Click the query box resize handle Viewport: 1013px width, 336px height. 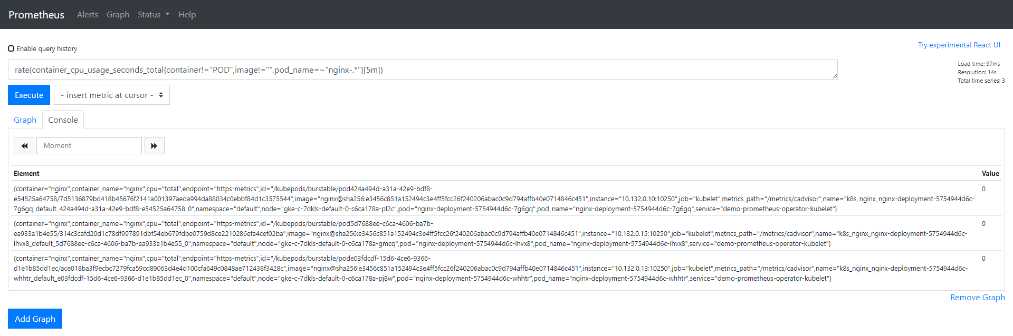point(835,77)
